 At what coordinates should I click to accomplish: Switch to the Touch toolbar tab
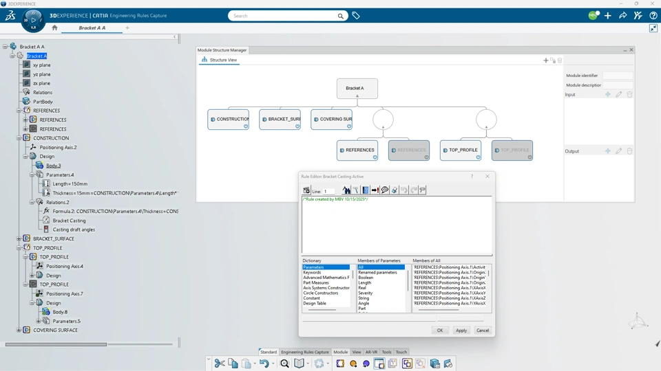coord(401,352)
